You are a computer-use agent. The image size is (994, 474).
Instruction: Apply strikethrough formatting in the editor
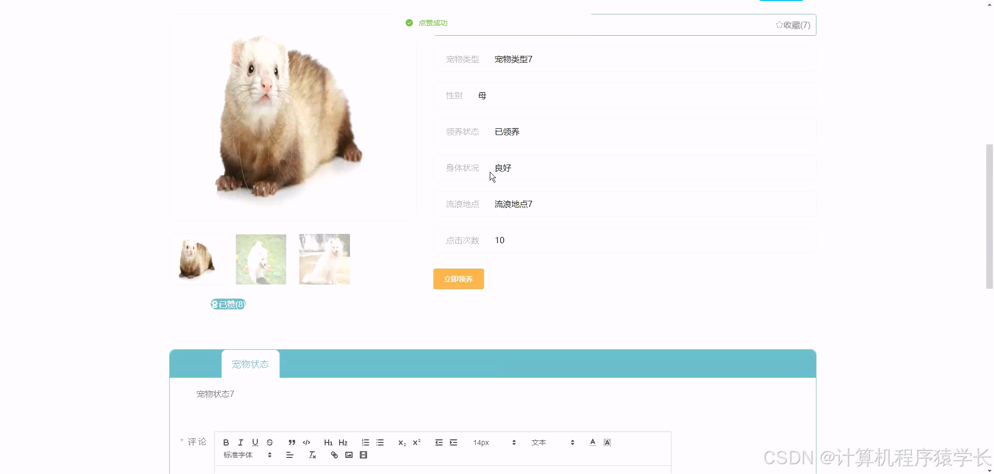(x=270, y=442)
